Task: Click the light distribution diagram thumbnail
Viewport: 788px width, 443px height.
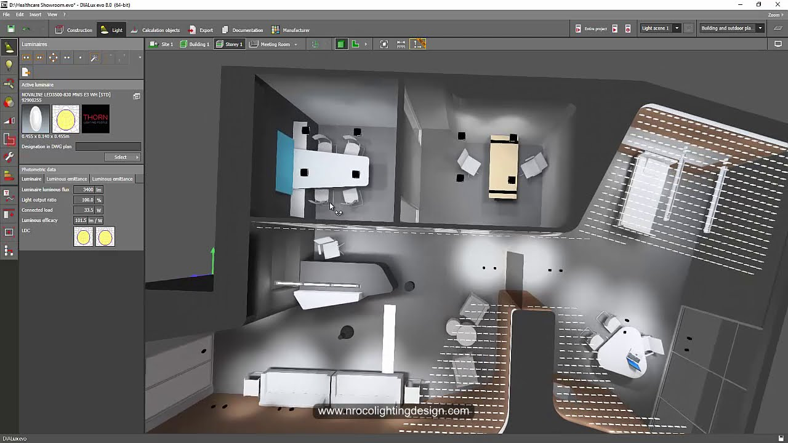Action: click(65, 119)
